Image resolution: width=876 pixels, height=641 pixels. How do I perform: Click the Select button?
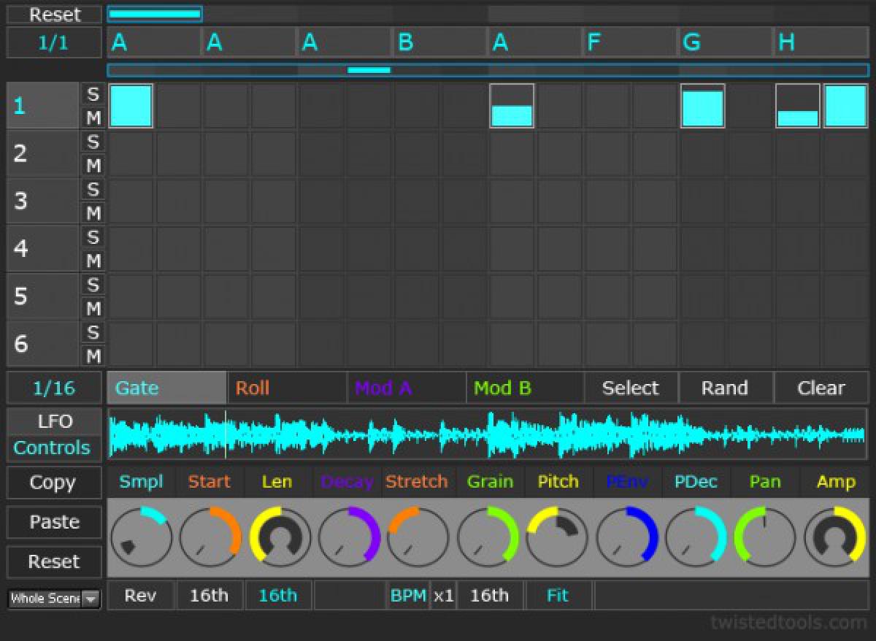point(631,388)
